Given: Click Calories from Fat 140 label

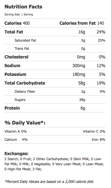Looking at the screenshot, I should 82,23.
